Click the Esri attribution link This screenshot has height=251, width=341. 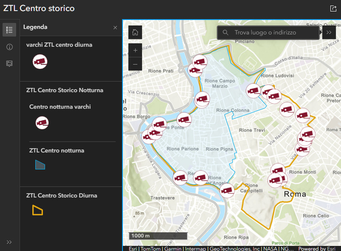click(133, 248)
